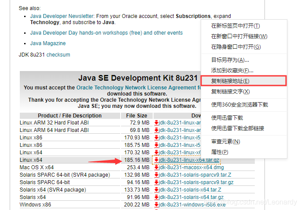Screen dimensions: 301x210
Task: Click jdk-8u231-linux link in Linux ARM 64 row
Action: click(x=180, y=130)
